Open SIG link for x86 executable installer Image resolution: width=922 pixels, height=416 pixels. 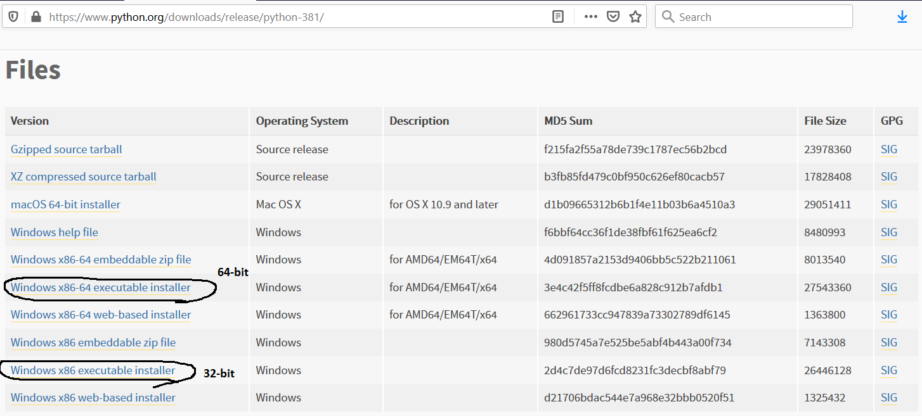point(889,370)
